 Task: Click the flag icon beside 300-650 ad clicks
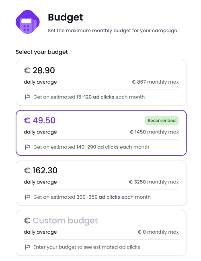point(27,197)
